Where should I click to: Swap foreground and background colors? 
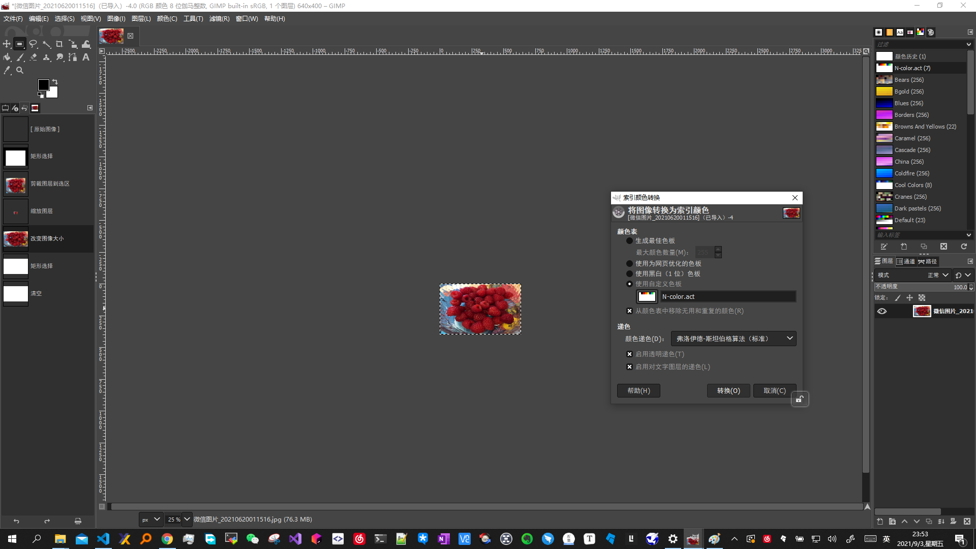pyautogui.click(x=55, y=82)
